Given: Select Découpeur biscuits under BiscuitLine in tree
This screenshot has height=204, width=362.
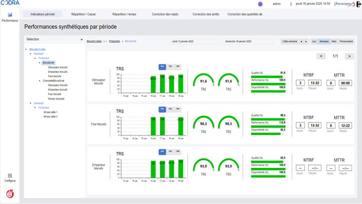Looking at the screenshot, I should coord(58,67).
